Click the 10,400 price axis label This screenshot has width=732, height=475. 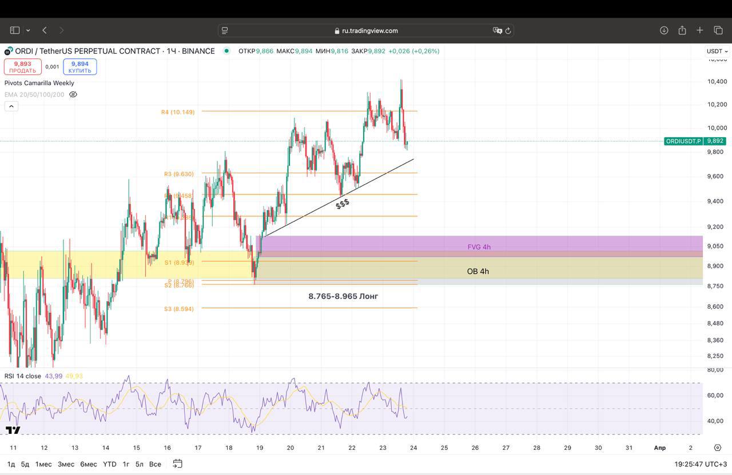[x=717, y=82]
